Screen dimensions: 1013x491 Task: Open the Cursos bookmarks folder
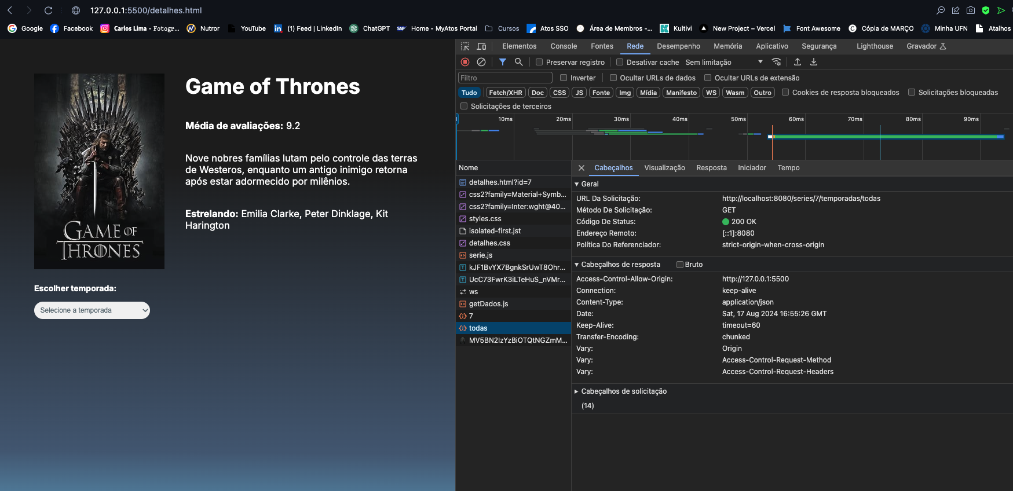tap(502, 28)
